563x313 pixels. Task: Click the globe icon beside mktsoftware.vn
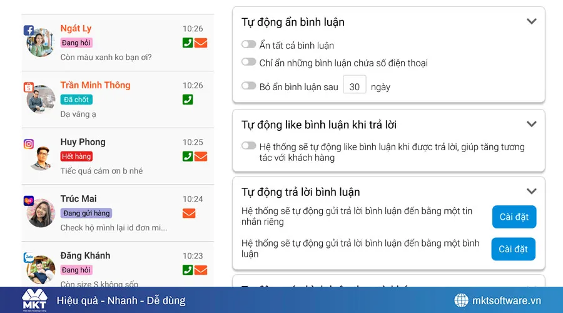462,300
